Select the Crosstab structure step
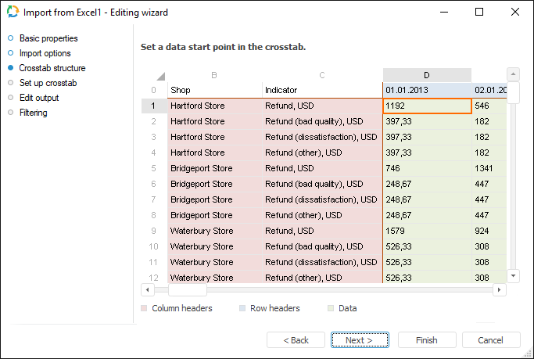 52,68
